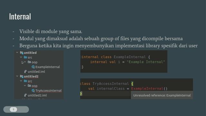This screenshot has height=116, width=206.
Task: Click the oop package icon under untitled
Action: coord(29,62)
